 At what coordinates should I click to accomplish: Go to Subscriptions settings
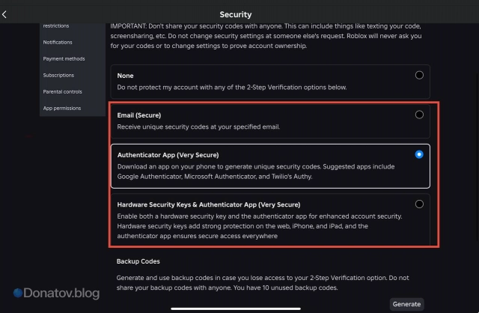pos(59,75)
